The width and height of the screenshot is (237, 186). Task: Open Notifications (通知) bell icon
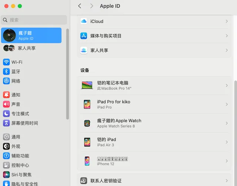tap(6, 95)
